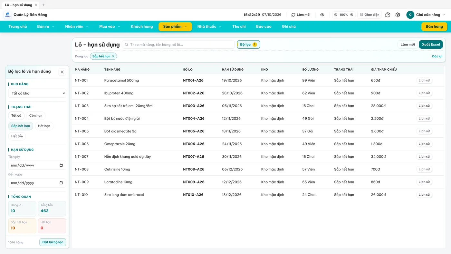Open the Ghi chú menu item
This screenshot has height=254, width=451.
tap(289, 26)
